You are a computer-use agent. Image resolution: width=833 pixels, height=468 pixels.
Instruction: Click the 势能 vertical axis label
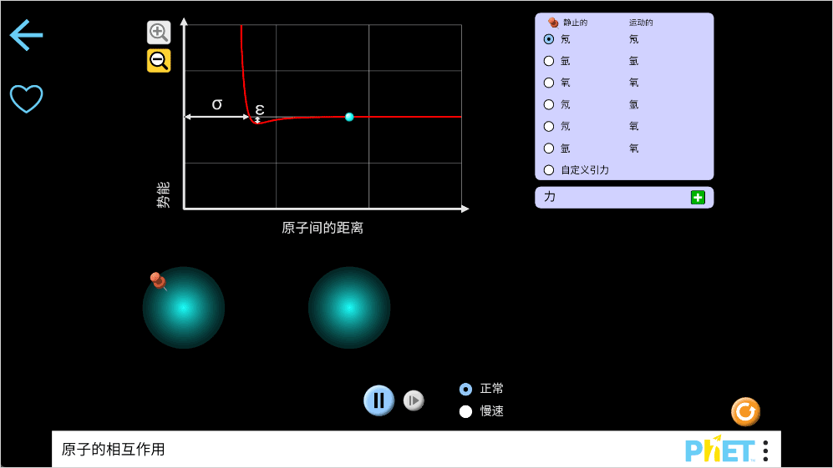tap(163, 194)
